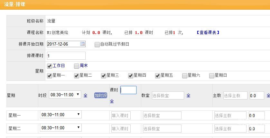Click the 【查看课表】 link
Viewport: 270px width, 138px height.
[x=208, y=33]
